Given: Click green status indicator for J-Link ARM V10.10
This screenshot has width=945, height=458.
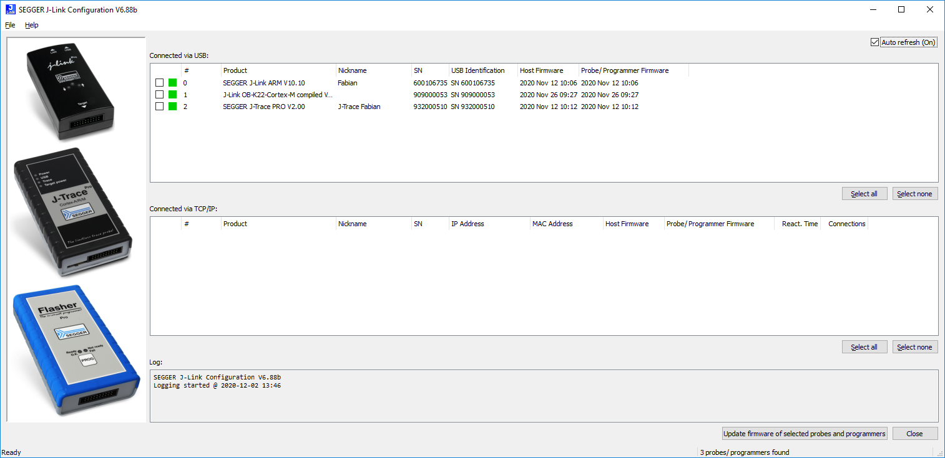Looking at the screenshot, I should pos(173,83).
